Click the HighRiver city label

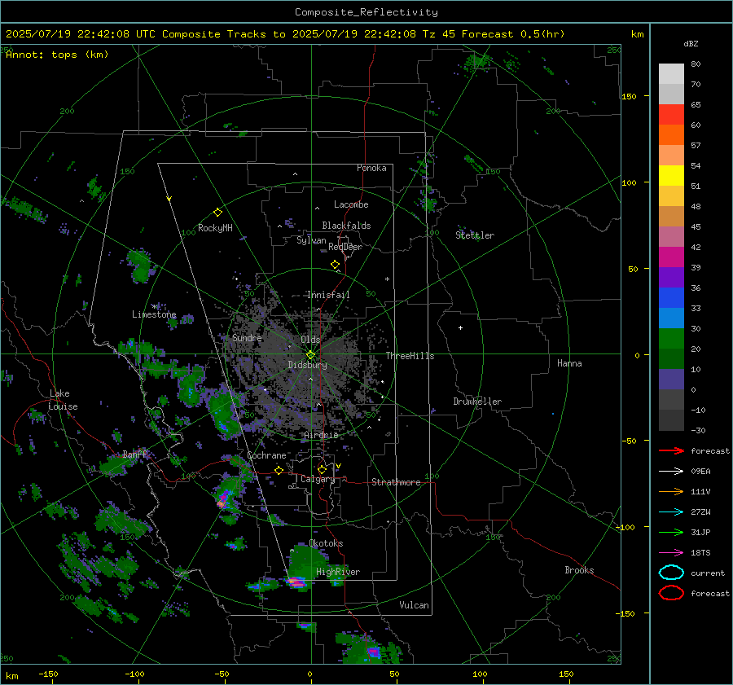click(x=338, y=573)
